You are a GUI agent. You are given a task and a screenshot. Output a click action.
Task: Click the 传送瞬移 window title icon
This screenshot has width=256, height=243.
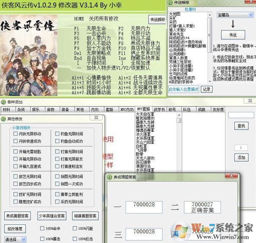pyautogui.click(x=170, y=3)
